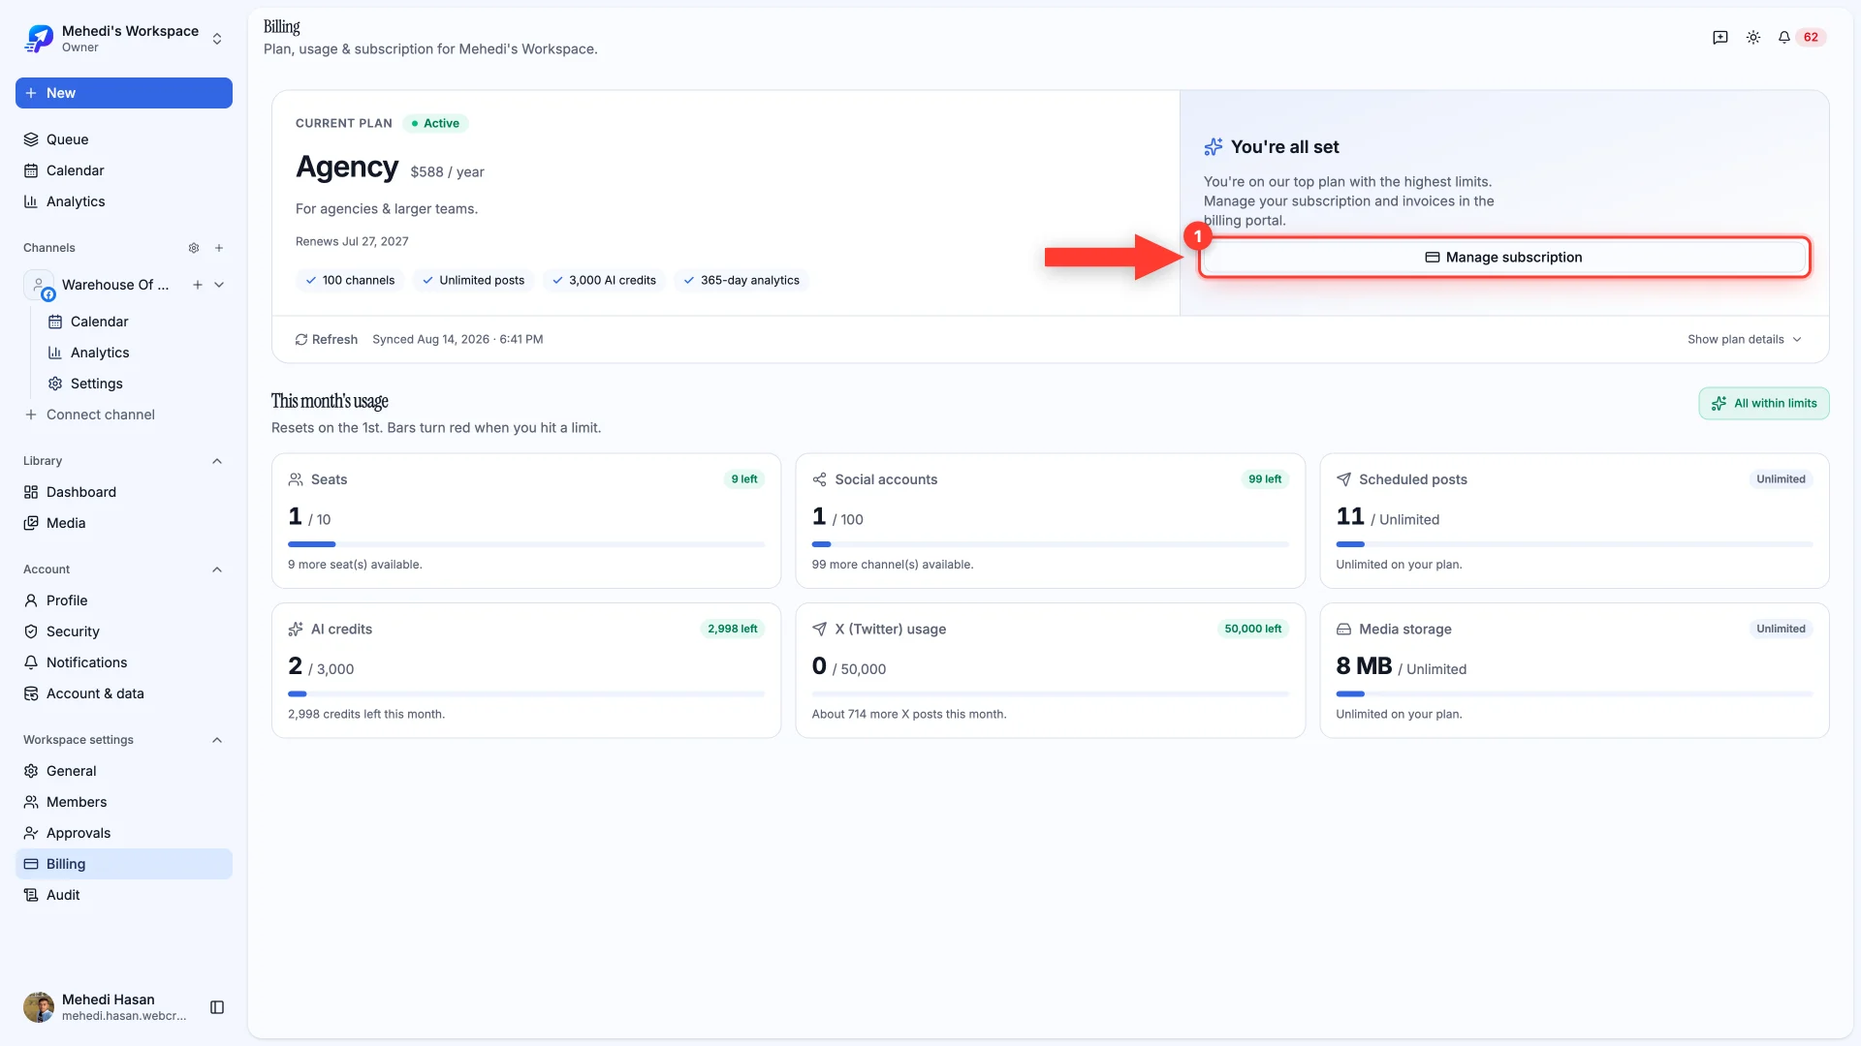Open Security settings
The width and height of the screenshot is (1861, 1046).
coord(124,631)
